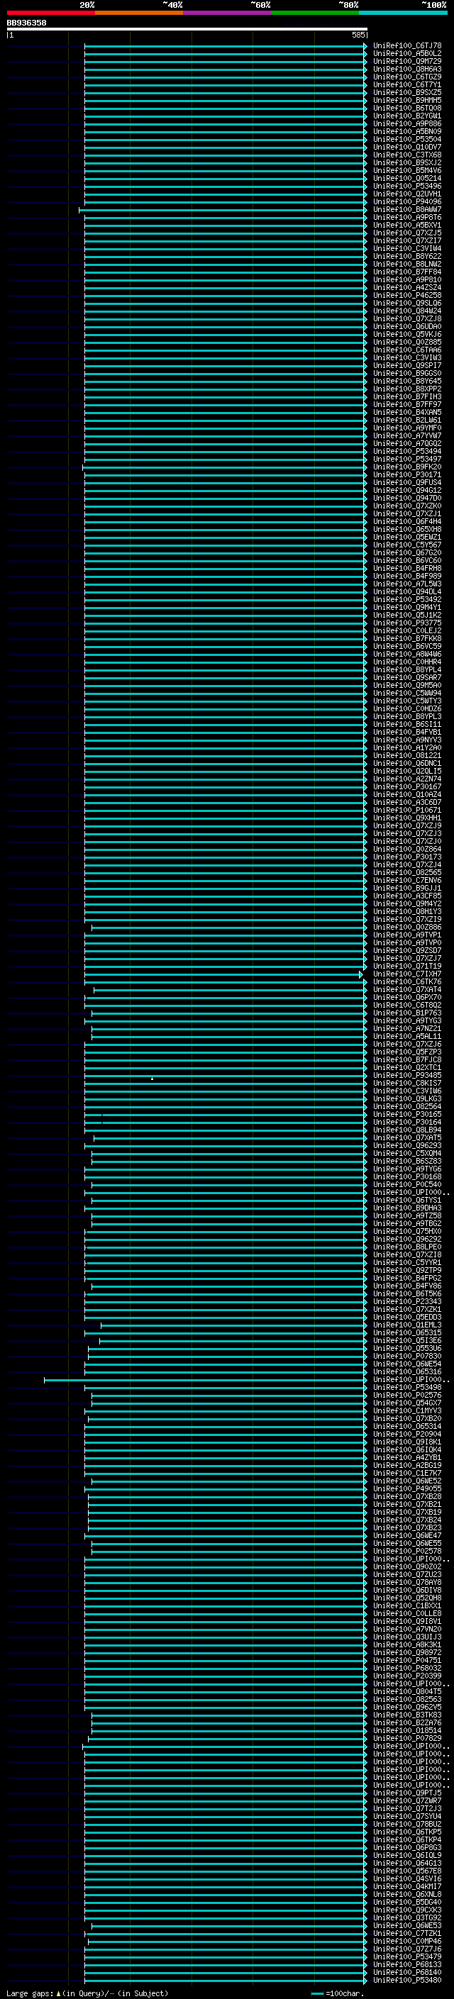Open hit UniRef100_A5B0L2
This screenshot has height=1999, width=454.
(x=407, y=54)
